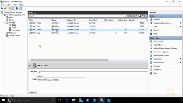Open the Queries dropdown
183x103 pixels.
(x=133, y=16)
